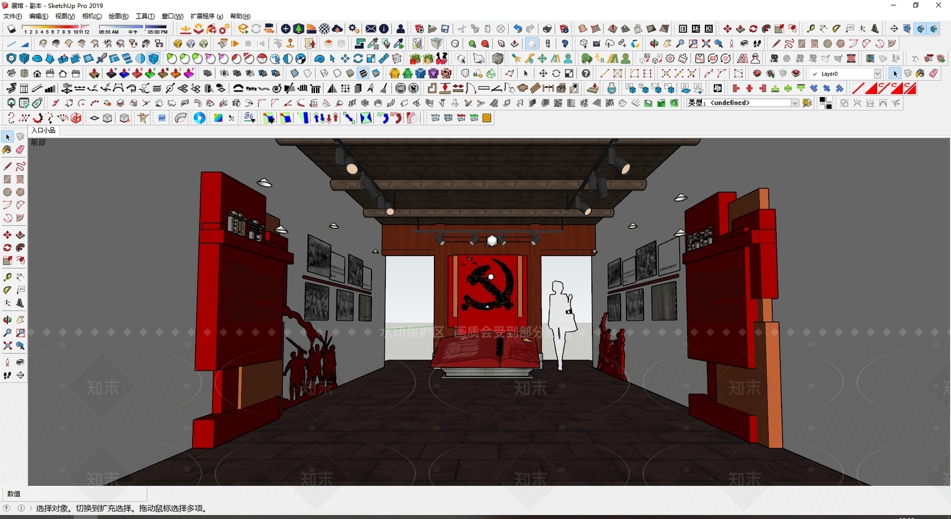This screenshot has height=519, width=951.
Task: Select the Move tool in left palette
Action: click(x=7, y=235)
